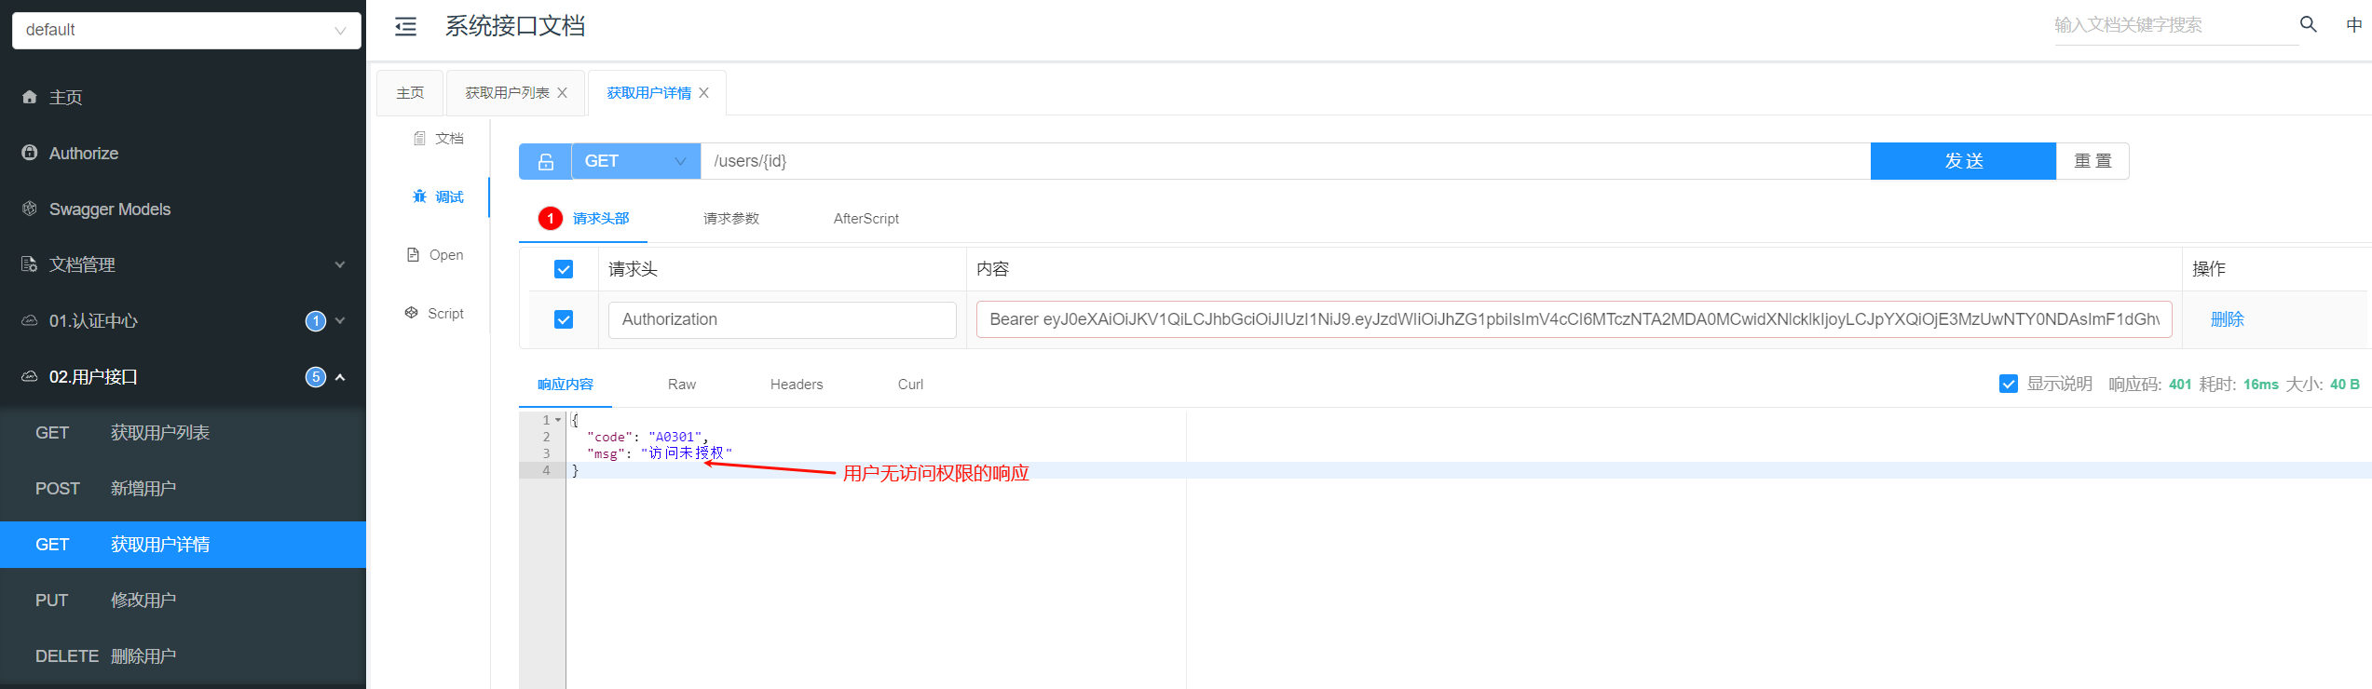Click the Script cube icon
Image resolution: width=2372 pixels, height=689 pixels.
(x=411, y=313)
